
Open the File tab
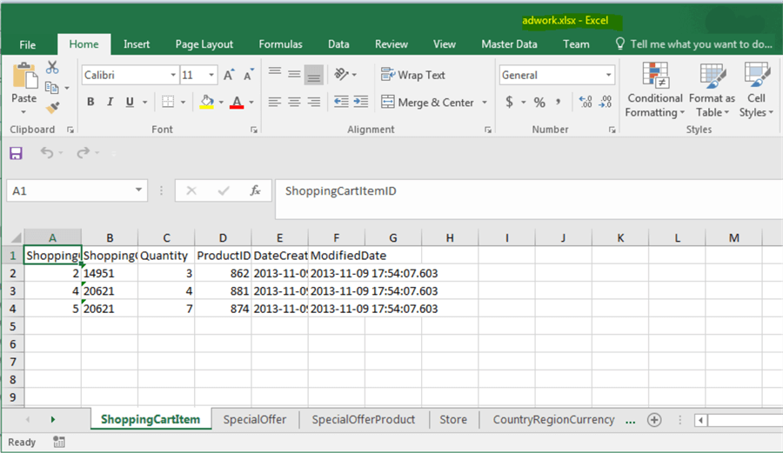28,44
